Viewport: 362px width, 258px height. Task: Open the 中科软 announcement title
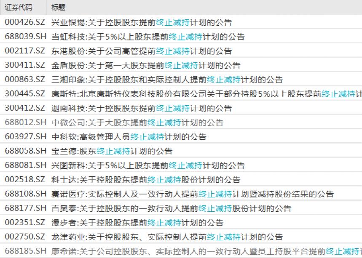click(x=129, y=137)
